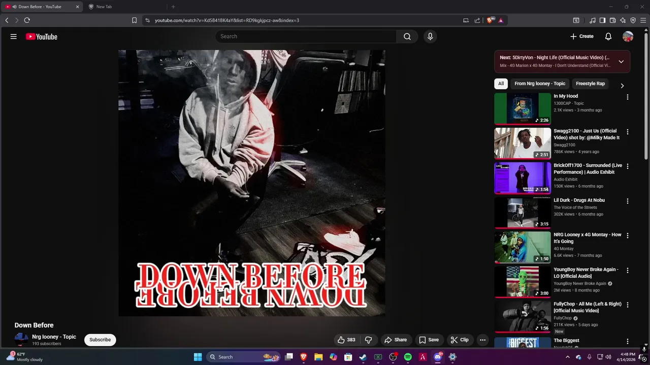Open options for Swagg2100 Just Us video
The width and height of the screenshot is (650, 365).
pyautogui.click(x=628, y=132)
